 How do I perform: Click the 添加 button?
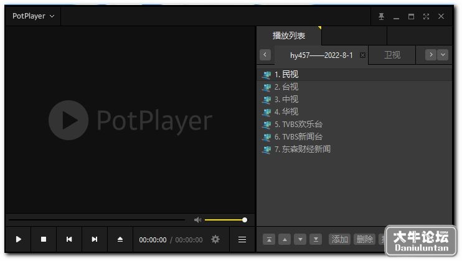339,239
